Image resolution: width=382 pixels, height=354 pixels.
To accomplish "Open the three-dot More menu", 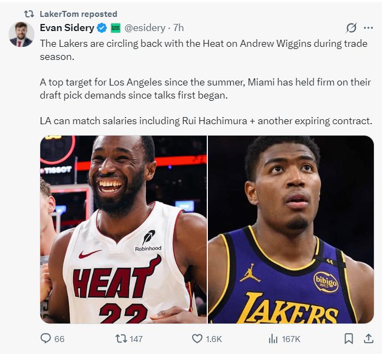I will click(368, 28).
